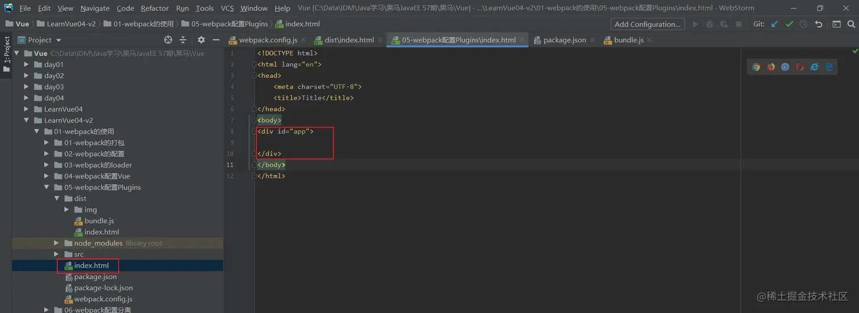
Task: Open the VCS menu
Action: 227,8
